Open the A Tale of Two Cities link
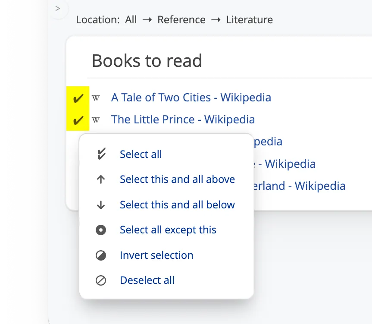 pos(191,98)
